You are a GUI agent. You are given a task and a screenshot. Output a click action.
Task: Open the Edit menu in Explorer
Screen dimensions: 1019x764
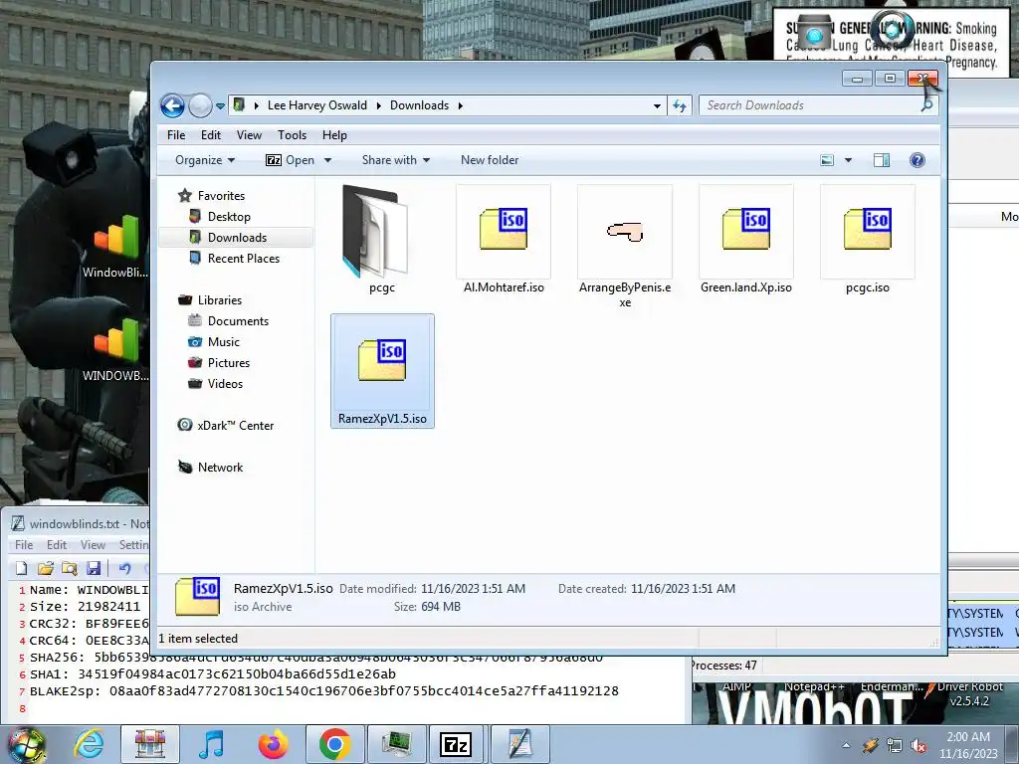tap(211, 135)
